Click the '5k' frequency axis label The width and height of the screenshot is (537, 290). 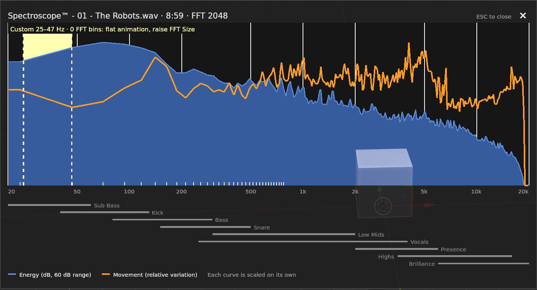click(424, 192)
